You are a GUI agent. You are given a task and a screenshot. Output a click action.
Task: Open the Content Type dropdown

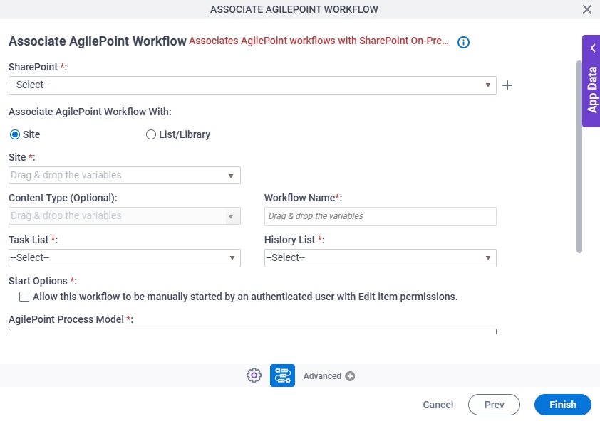pos(125,216)
